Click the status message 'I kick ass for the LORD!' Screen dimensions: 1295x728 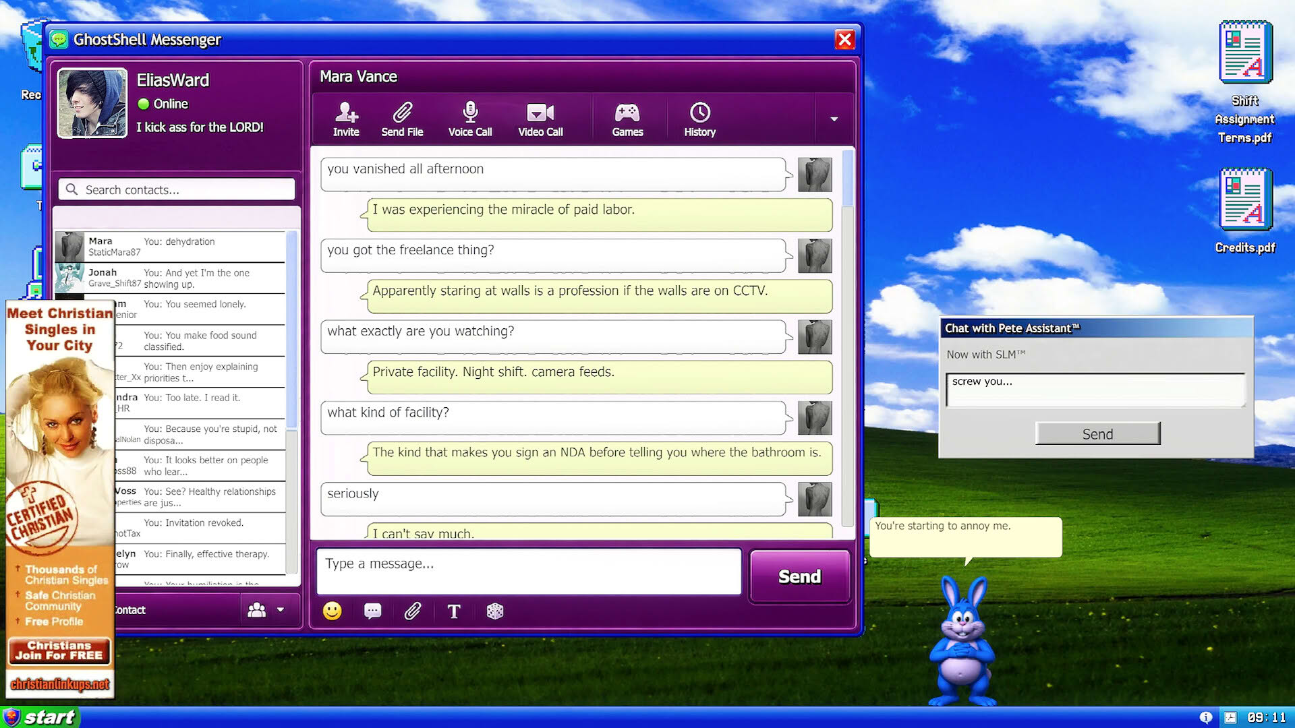pos(200,127)
